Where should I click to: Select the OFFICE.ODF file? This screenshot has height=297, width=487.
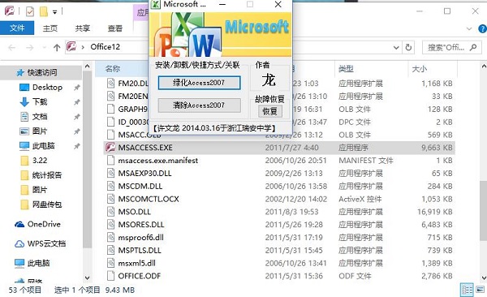139,276
